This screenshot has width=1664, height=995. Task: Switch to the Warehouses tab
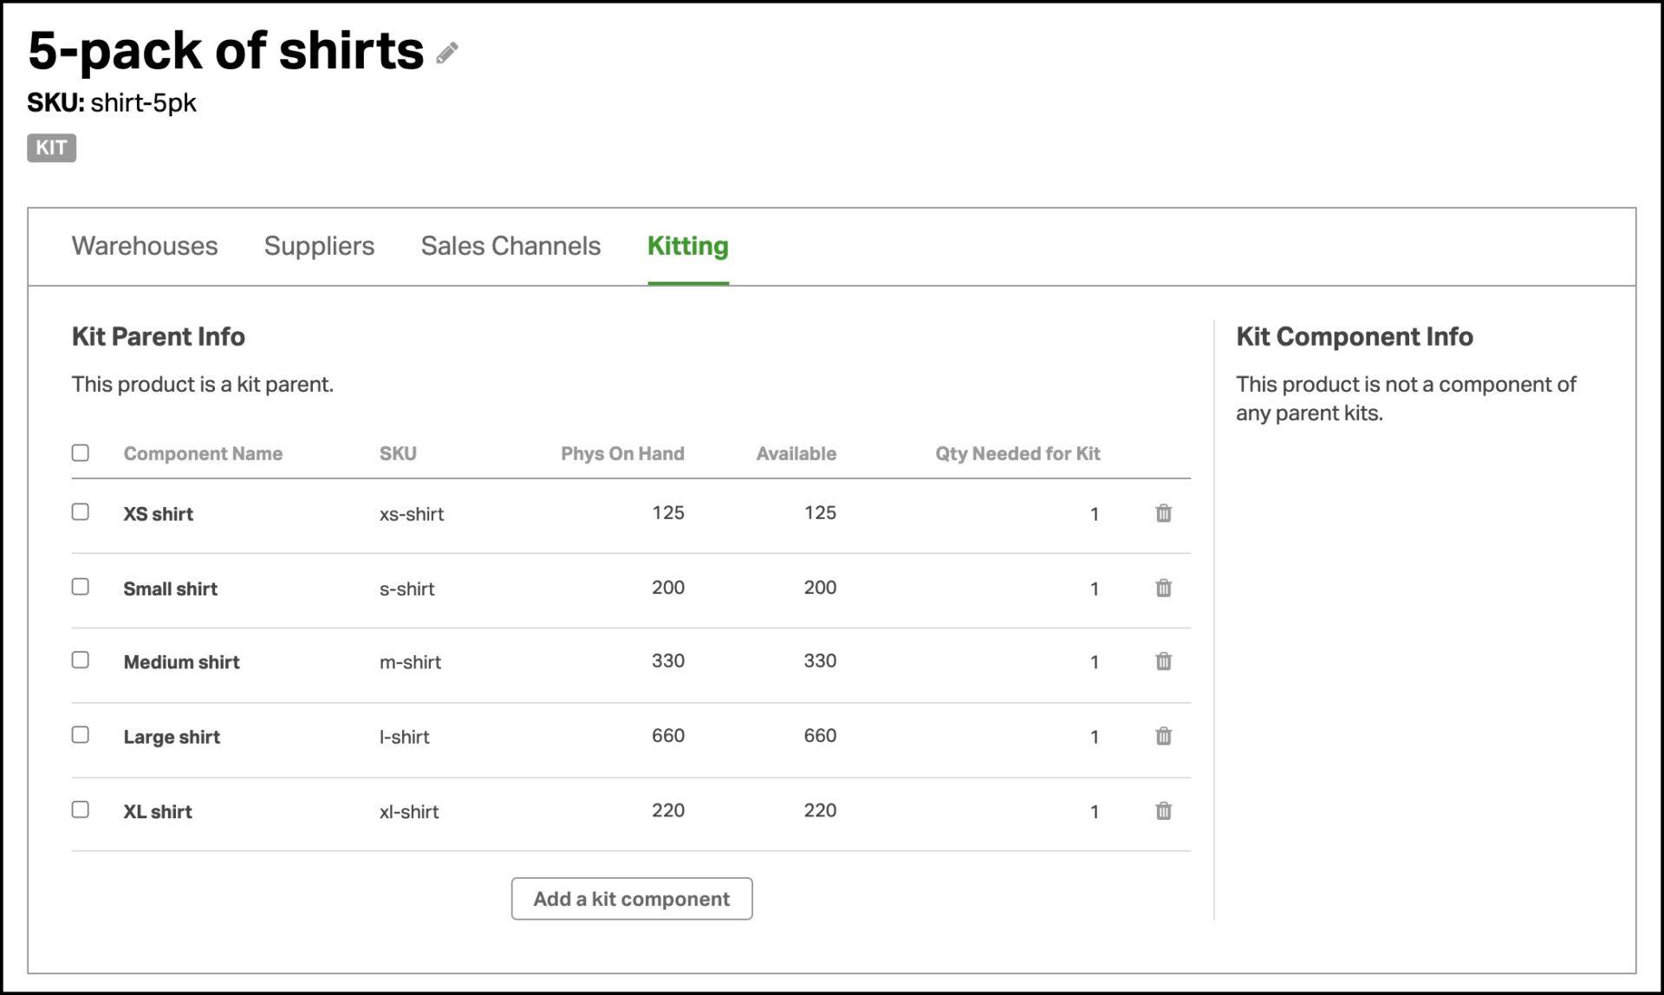click(x=145, y=246)
